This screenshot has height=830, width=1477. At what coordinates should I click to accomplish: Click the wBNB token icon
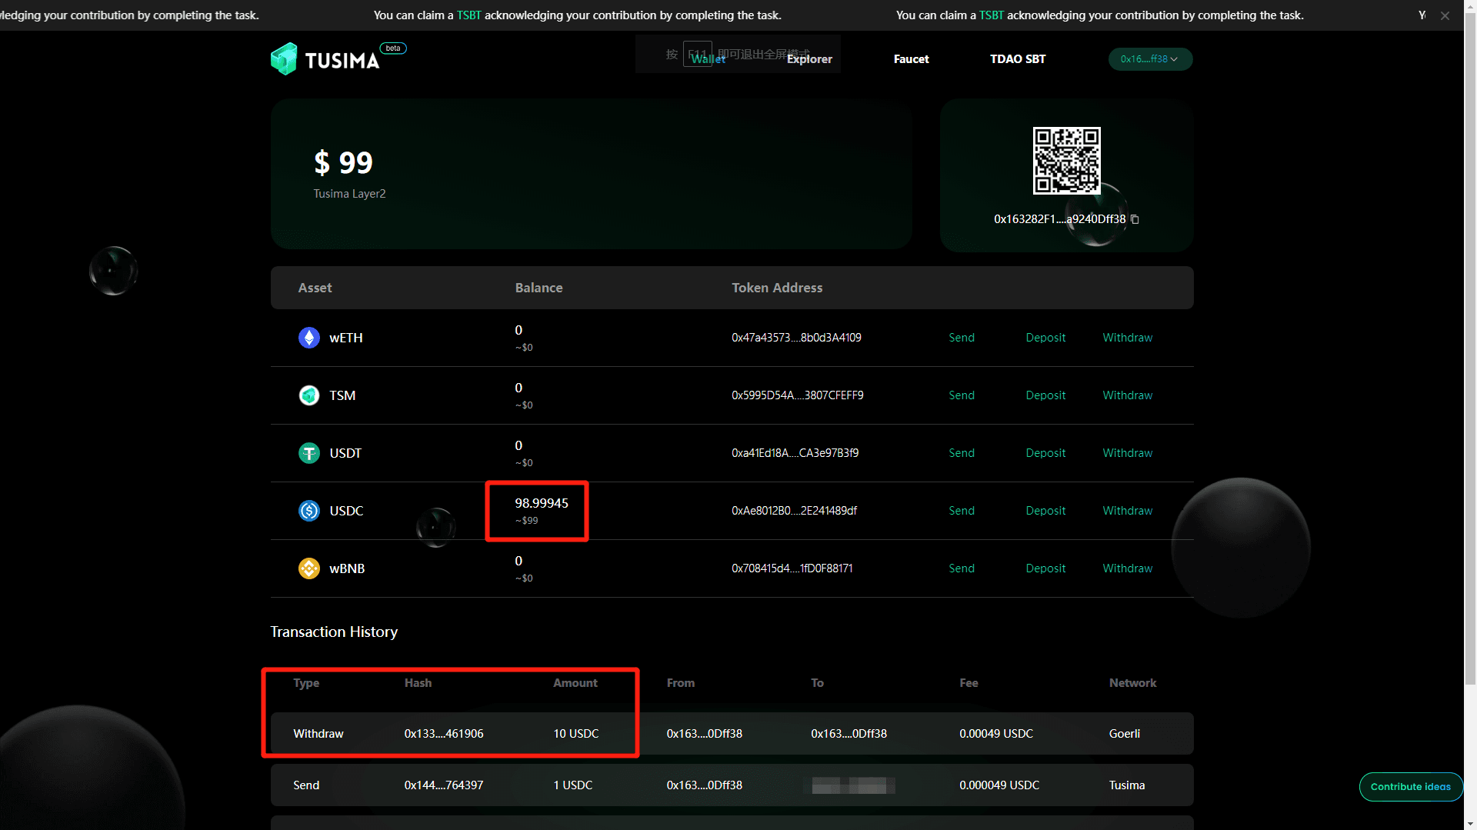pos(309,568)
